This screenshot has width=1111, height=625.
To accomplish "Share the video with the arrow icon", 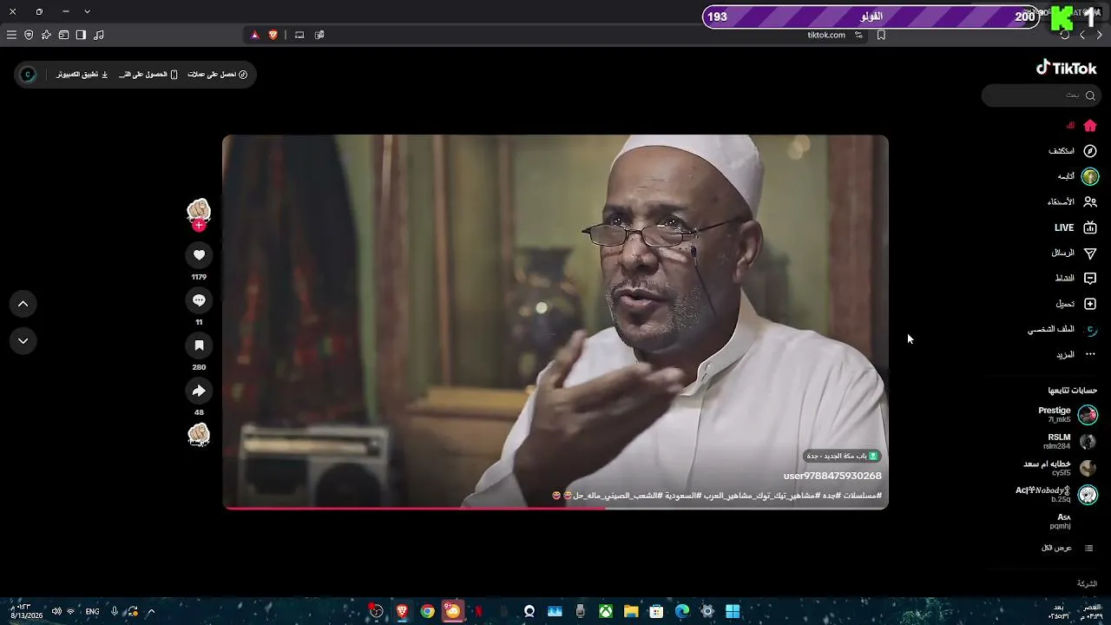I will [199, 391].
